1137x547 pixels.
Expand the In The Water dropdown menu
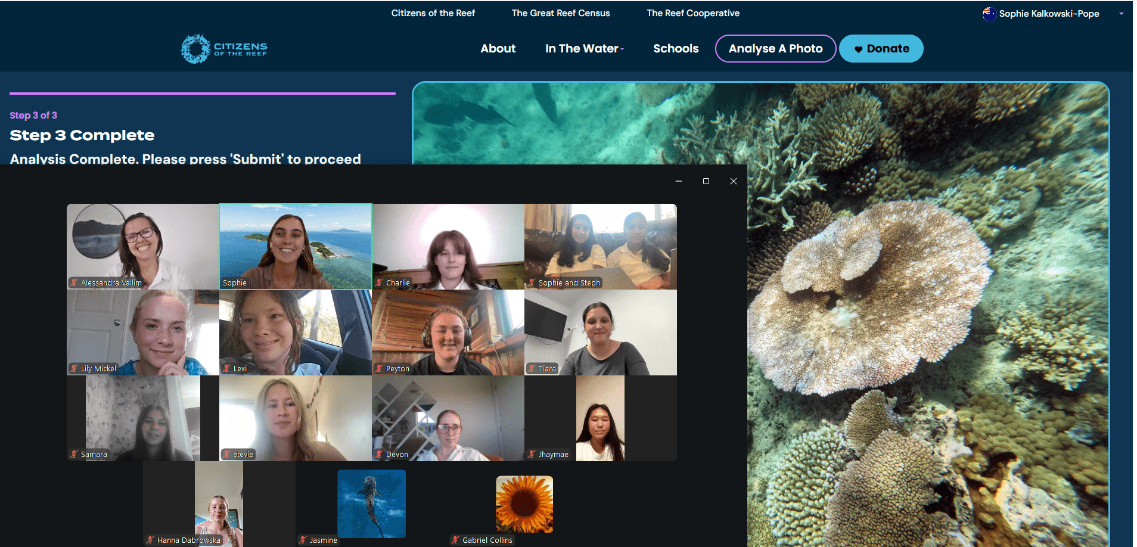[x=584, y=49]
